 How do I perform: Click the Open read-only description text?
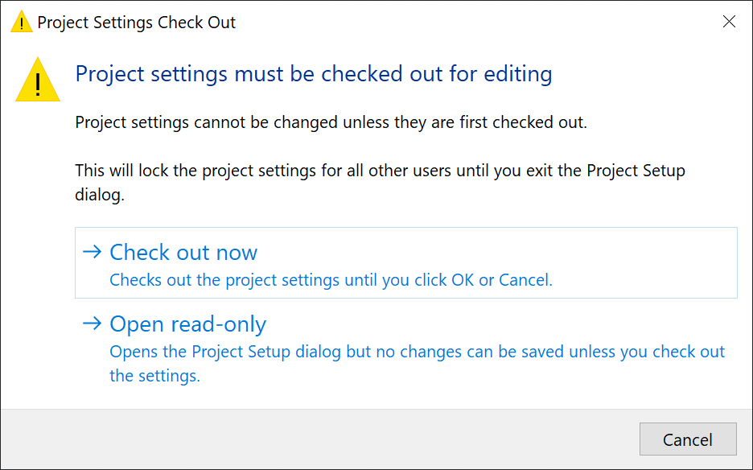402,352
